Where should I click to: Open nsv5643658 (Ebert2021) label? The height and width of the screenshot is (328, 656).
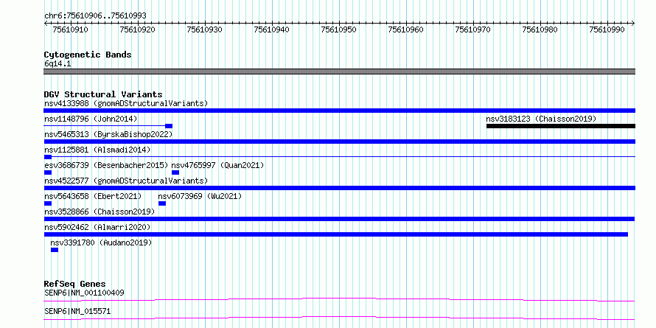93,196
